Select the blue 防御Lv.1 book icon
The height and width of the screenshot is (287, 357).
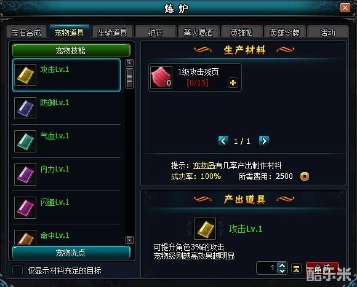click(x=25, y=108)
